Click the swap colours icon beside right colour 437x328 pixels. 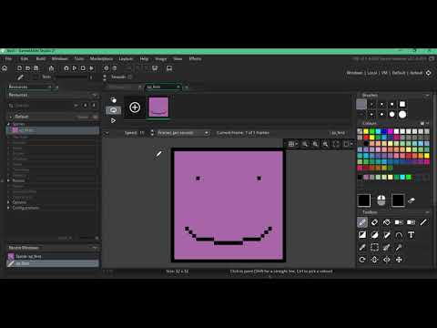[x=412, y=200]
